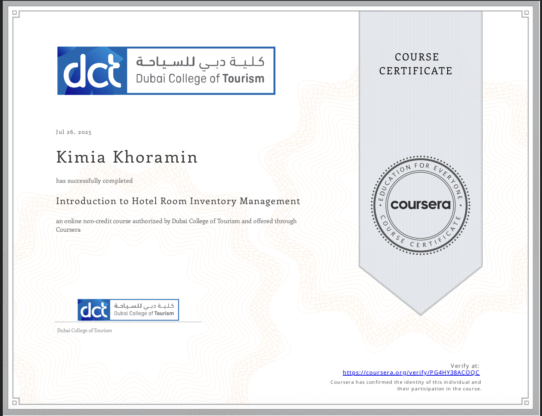
Task: Click the pointed bottom tip of the ribbon
Action: (420, 312)
